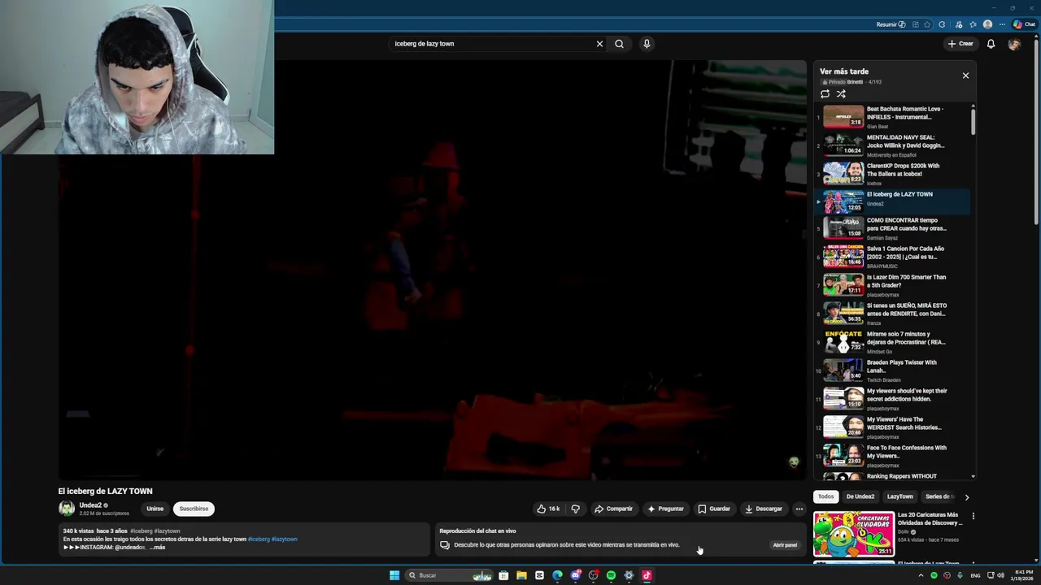Open menu for 20 Caricaturas Más Olvidadas video

tap(973, 516)
